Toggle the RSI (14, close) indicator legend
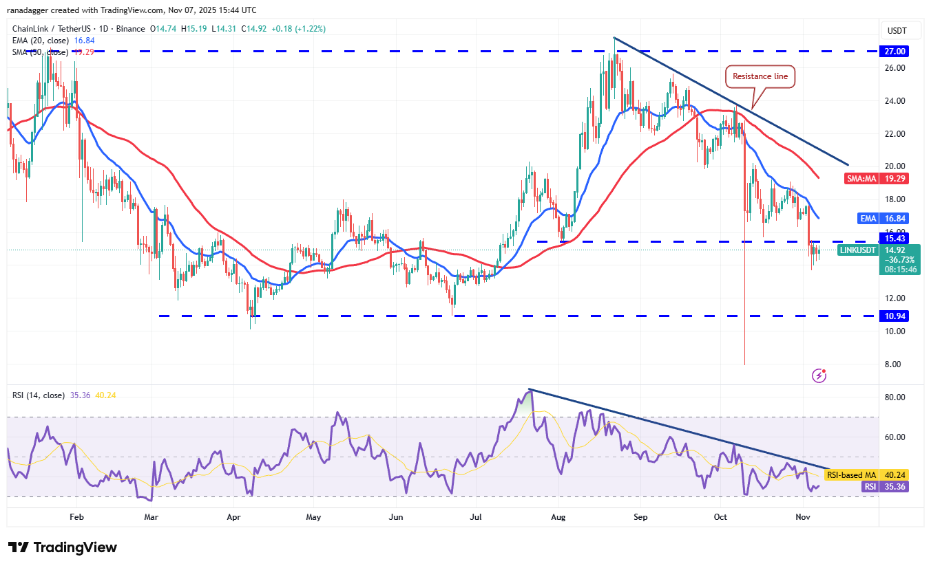The width and height of the screenshot is (931, 568). pyautogui.click(x=38, y=395)
